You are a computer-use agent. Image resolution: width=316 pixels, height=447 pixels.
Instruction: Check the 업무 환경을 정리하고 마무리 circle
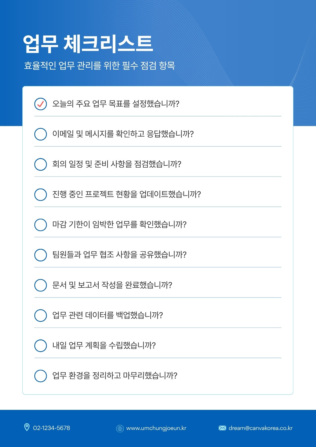tap(41, 376)
